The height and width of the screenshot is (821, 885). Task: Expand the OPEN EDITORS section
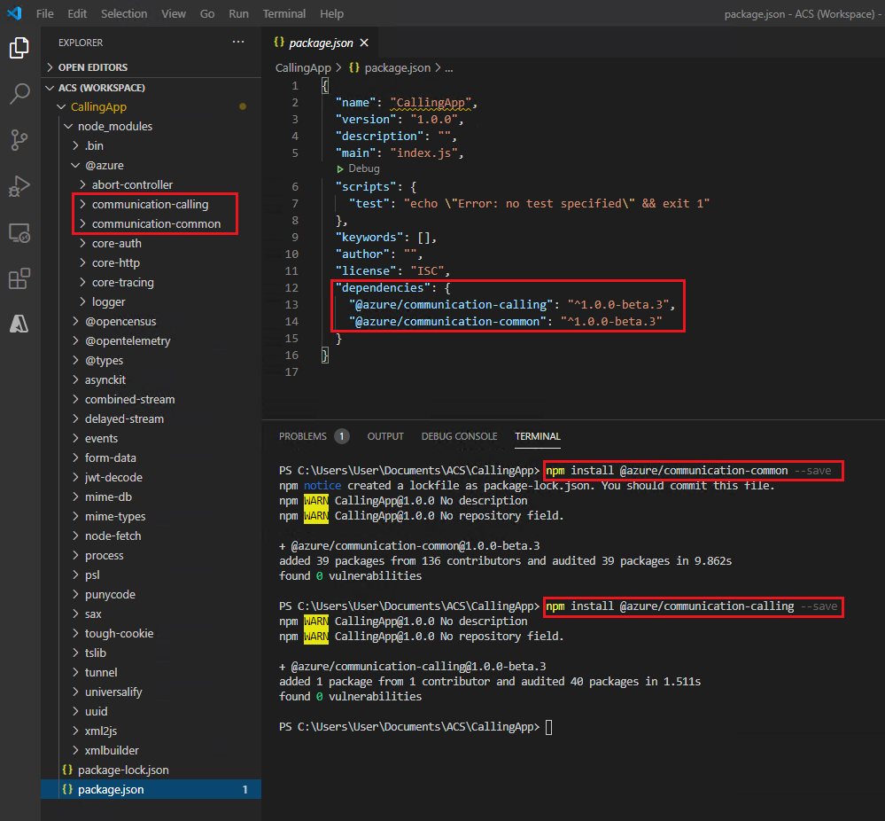click(x=92, y=67)
